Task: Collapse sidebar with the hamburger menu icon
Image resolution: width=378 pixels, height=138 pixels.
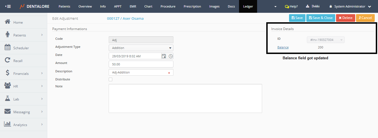Action: click(8, 6)
